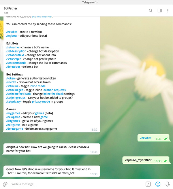173x189 pixels.
Task: Click the /newbot command link
Action: click(12, 32)
